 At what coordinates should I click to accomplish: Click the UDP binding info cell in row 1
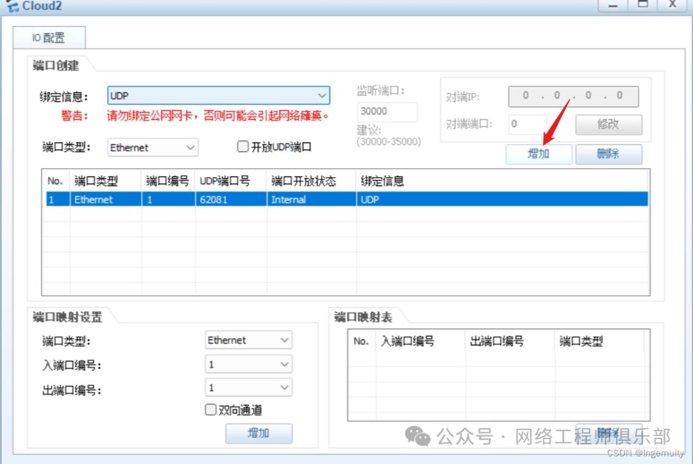(x=502, y=200)
